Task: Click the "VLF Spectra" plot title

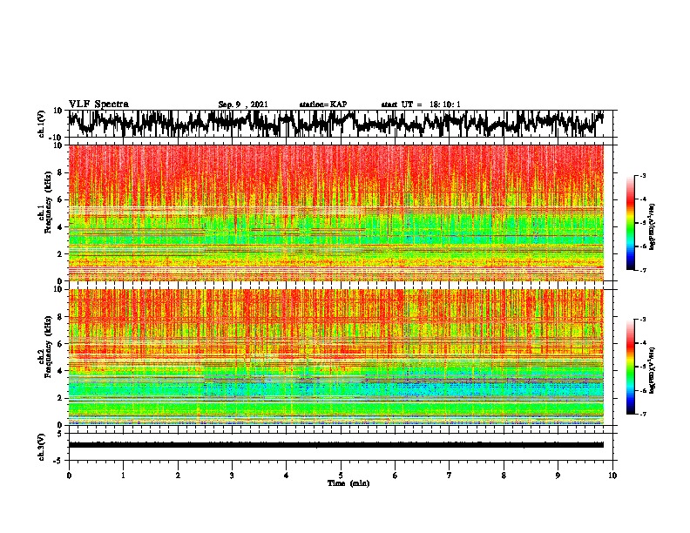Action: (98, 105)
